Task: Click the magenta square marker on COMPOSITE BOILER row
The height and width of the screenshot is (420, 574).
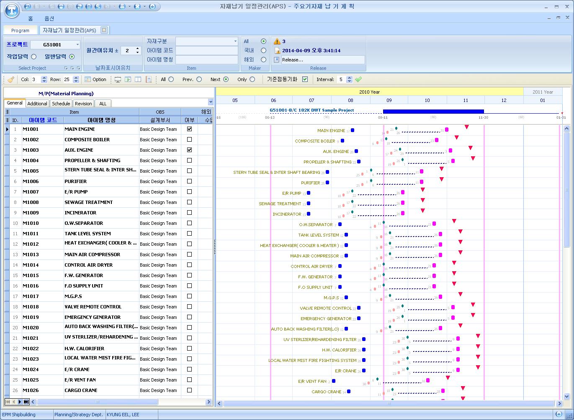Action: click(437, 140)
